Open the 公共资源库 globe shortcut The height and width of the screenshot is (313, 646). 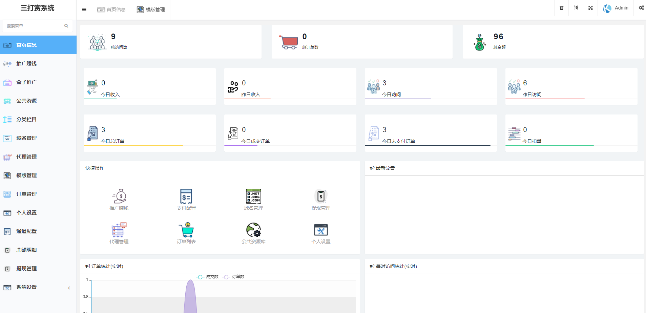[x=253, y=230]
